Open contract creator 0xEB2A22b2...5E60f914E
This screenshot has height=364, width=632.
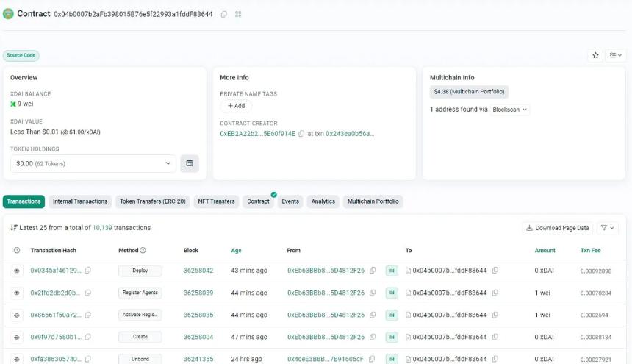(x=257, y=133)
